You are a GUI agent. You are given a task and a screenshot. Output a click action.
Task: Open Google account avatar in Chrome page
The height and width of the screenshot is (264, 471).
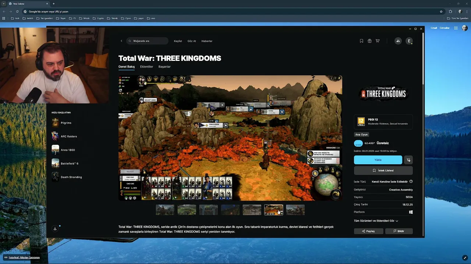pyautogui.click(x=464, y=28)
